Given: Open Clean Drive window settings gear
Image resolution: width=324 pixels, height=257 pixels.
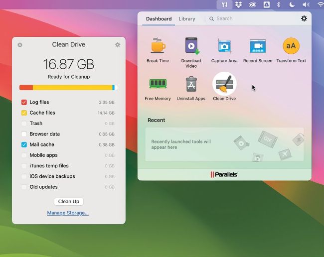Looking at the screenshot, I should 118,45.
